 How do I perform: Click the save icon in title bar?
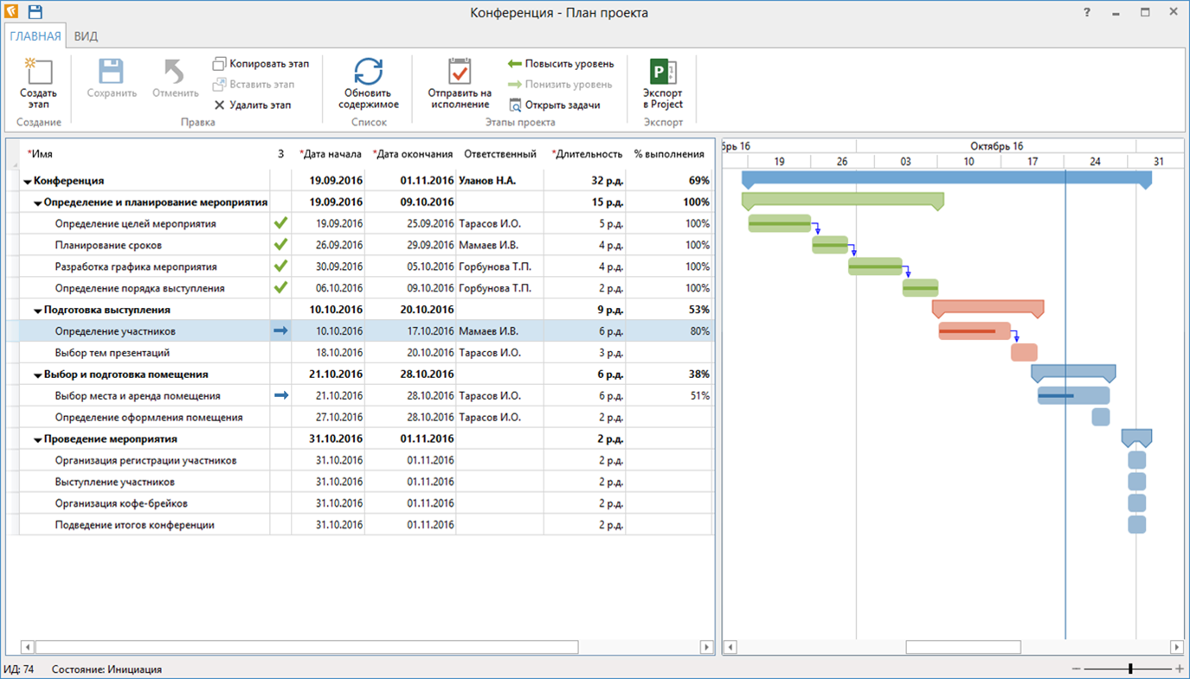pyautogui.click(x=35, y=12)
